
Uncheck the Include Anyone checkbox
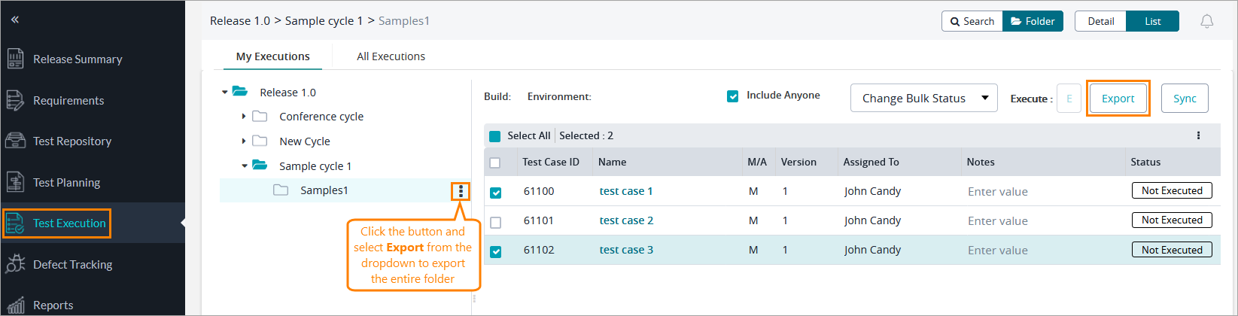point(732,96)
